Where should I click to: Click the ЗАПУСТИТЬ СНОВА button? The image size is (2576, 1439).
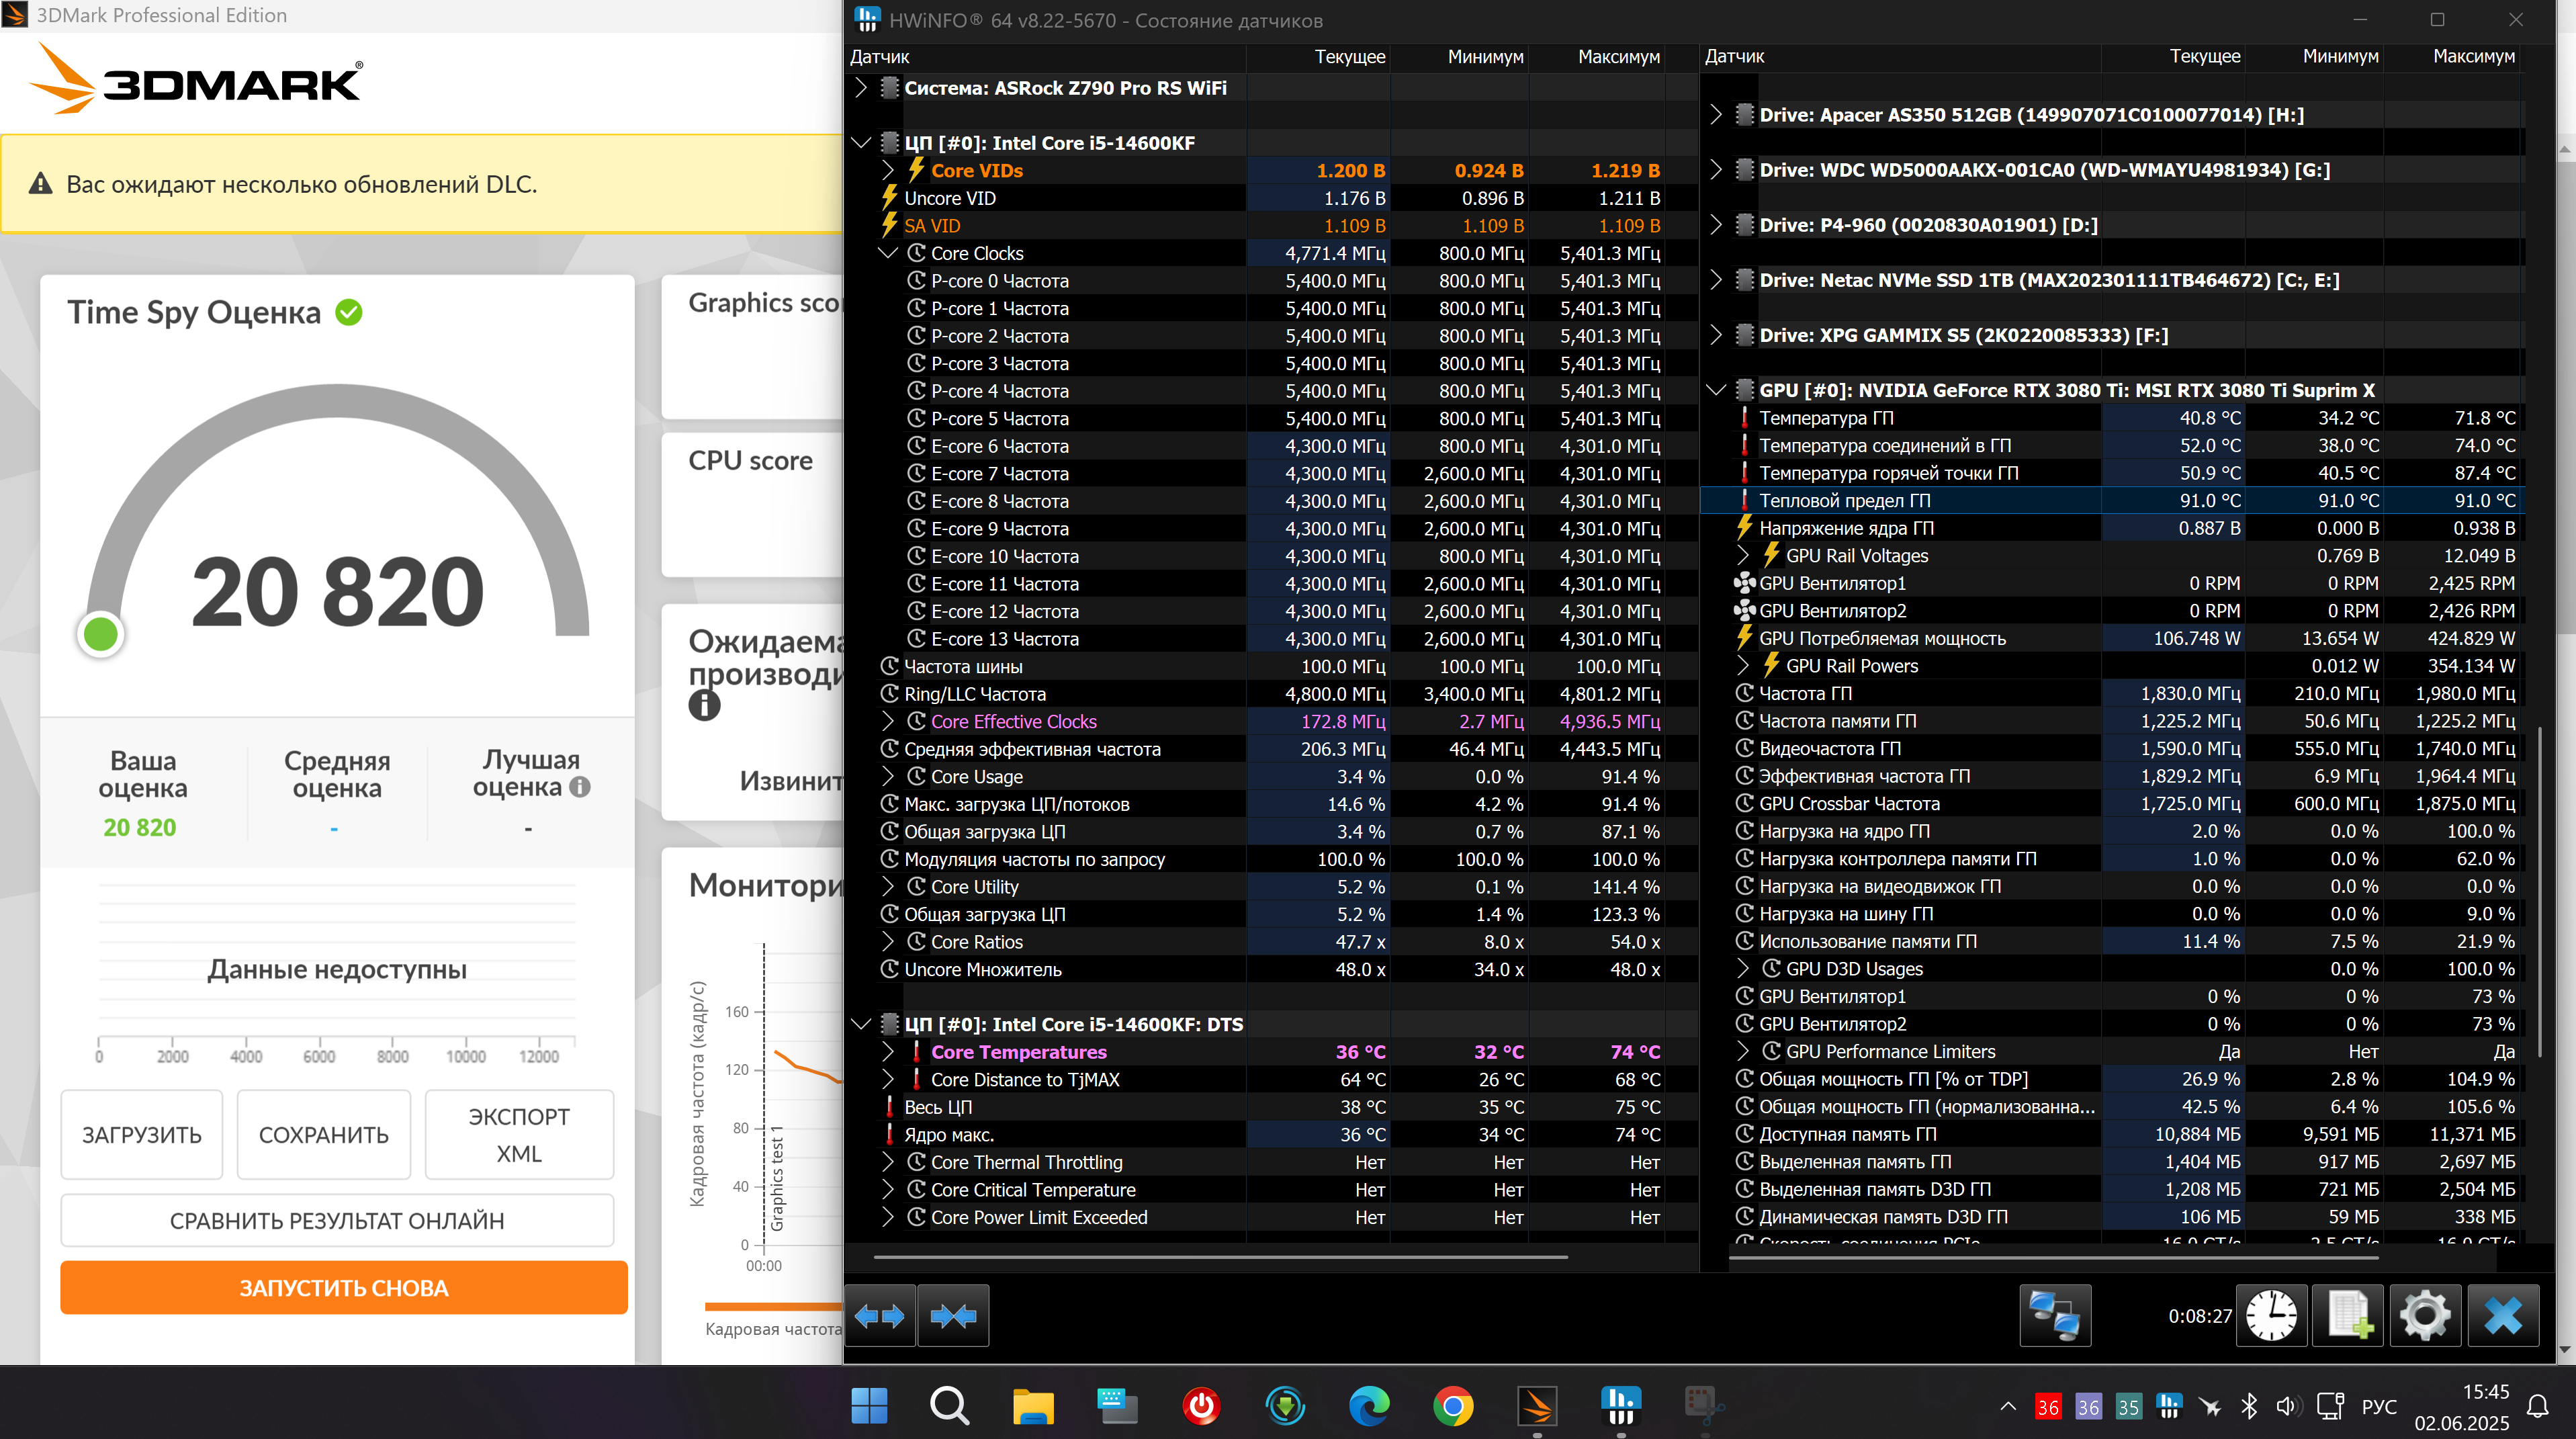pos(343,1288)
